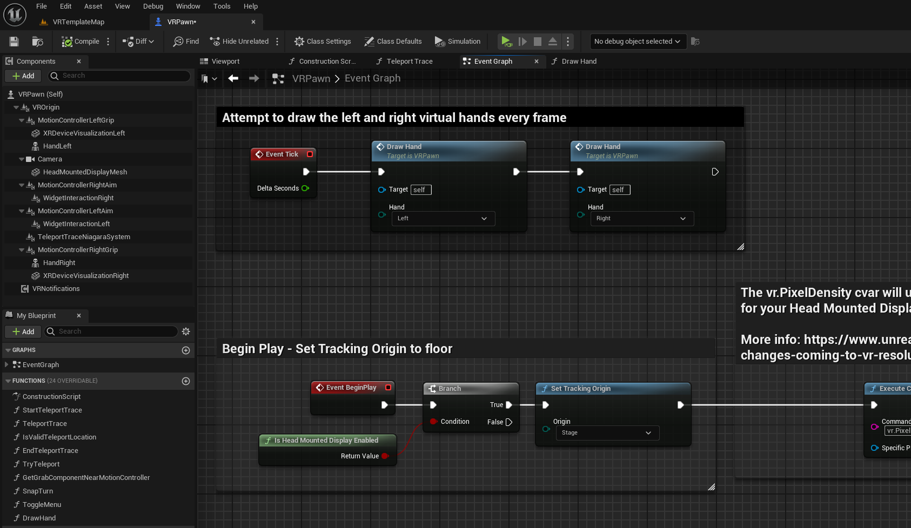911x528 pixels.
Task: Click the Stop simulation icon
Action: (x=537, y=42)
